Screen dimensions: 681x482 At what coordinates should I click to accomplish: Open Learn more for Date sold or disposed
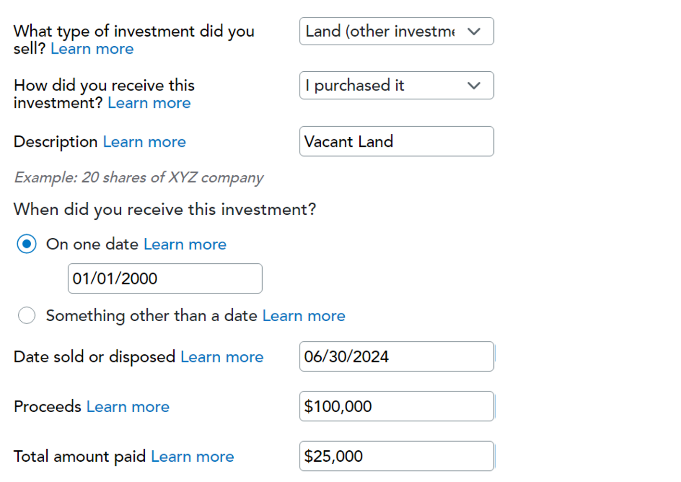tap(222, 357)
